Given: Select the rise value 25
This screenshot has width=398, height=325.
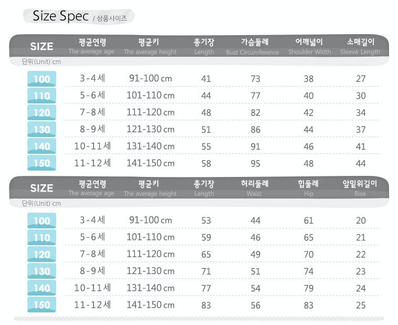Looking at the screenshot, I should click(361, 305).
